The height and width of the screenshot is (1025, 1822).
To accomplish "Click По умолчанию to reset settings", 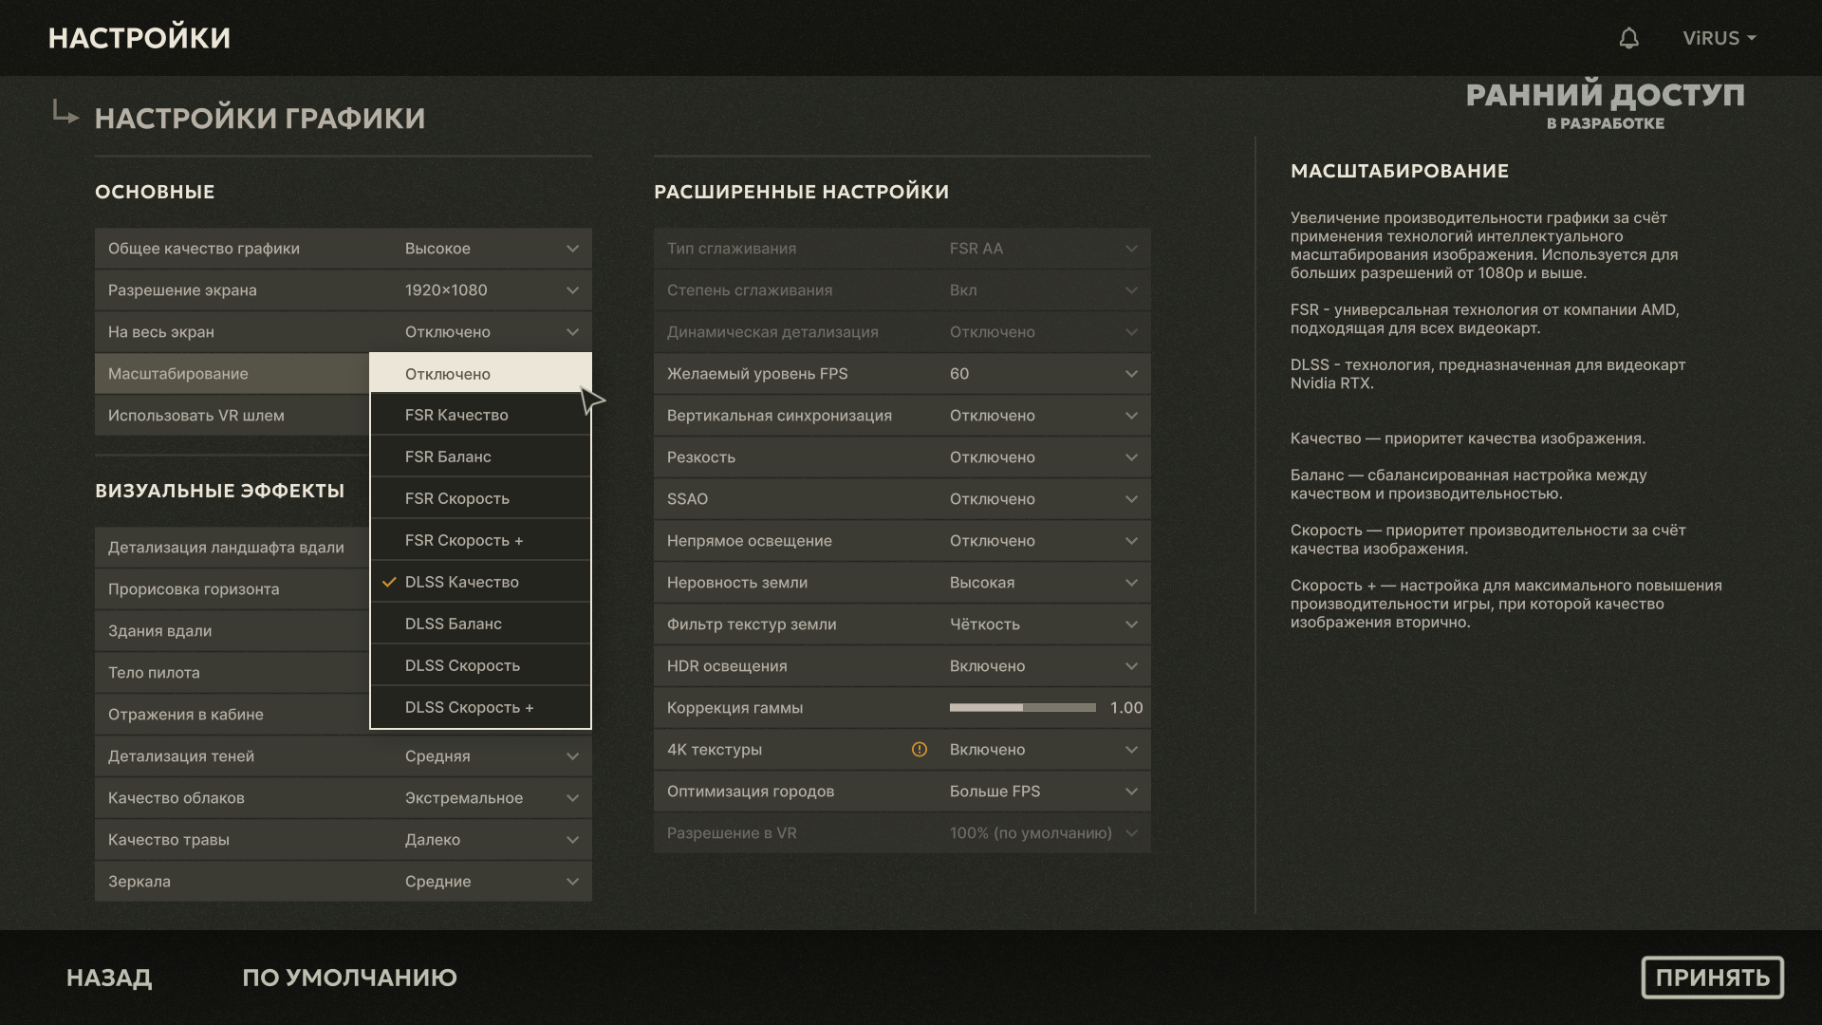I will pyautogui.click(x=349, y=978).
